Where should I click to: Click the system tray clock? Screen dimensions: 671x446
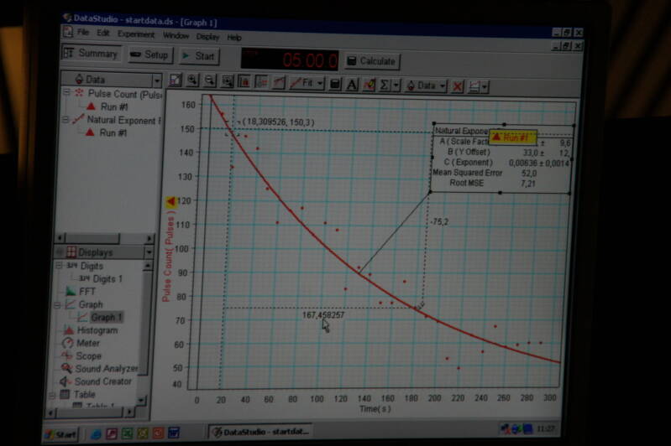point(544,428)
